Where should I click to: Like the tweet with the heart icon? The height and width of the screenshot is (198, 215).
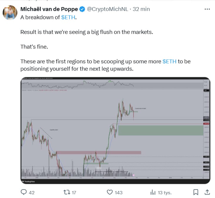110,192
